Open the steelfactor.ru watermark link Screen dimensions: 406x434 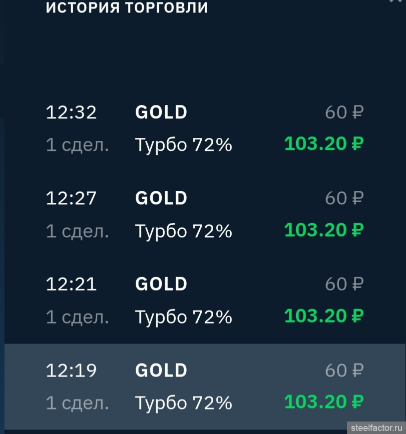376,428
